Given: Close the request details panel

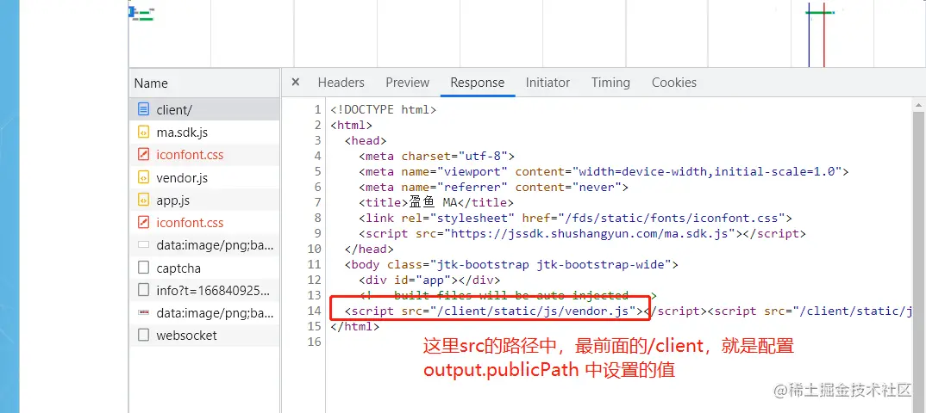Looking at the screenshot, I should 296,83.
